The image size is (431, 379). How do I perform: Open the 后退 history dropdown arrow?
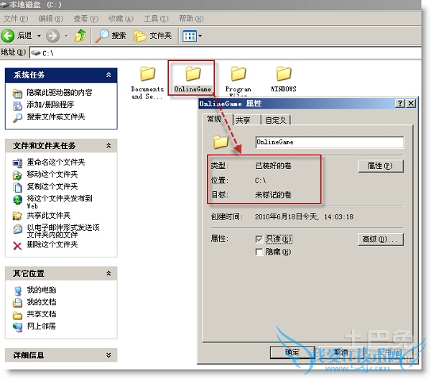click(39, 36)
